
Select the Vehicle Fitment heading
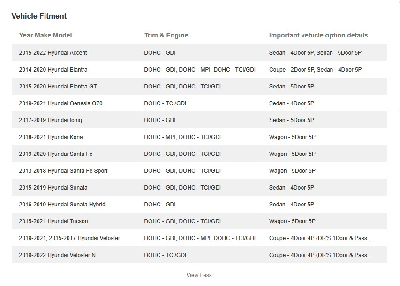tap(39, 16)
